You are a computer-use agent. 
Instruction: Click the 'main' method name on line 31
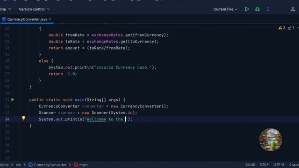point(79,100)
